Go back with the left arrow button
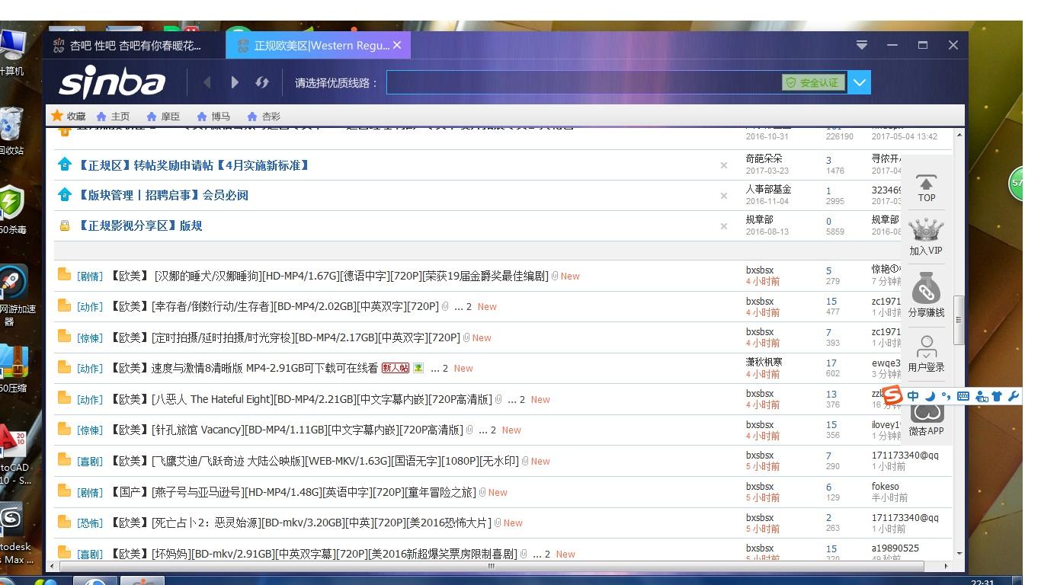1041x585 pixels. 207,82
